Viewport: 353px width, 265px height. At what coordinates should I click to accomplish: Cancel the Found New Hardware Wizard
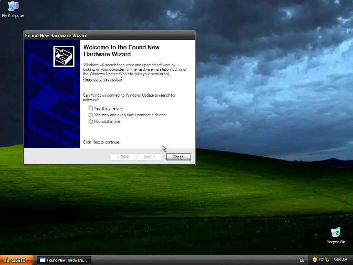pos(179,157)
